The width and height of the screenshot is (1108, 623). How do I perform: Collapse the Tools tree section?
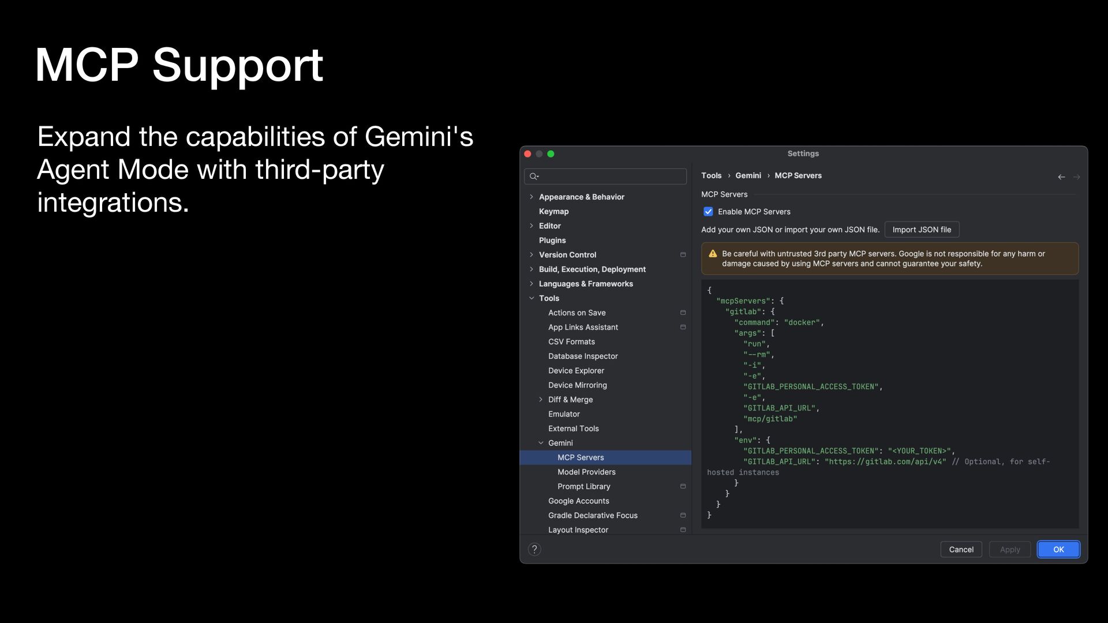pyautogui.click(x=531, y=298)
